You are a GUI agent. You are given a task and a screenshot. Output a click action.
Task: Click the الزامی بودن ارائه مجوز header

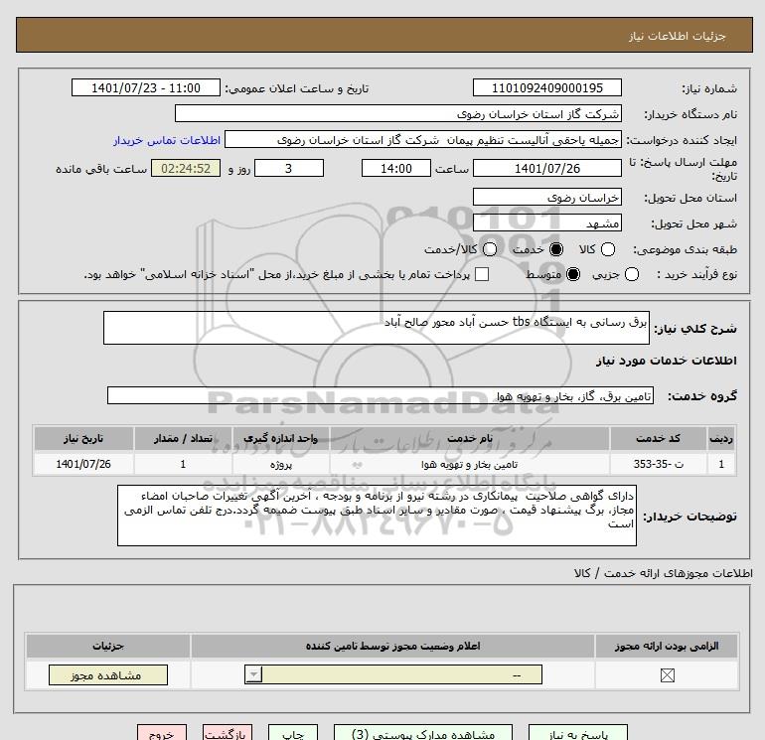[x=667, y=646]
